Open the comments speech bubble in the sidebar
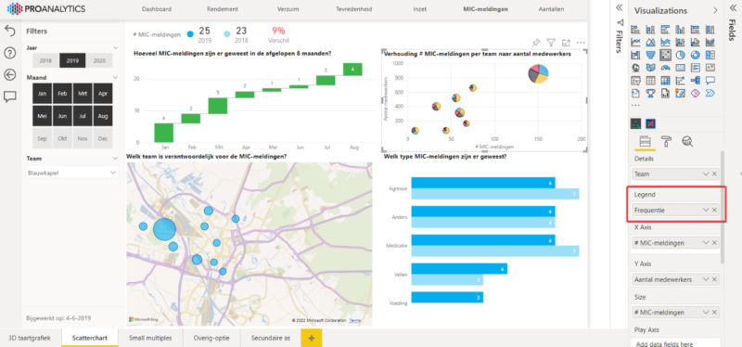Image resolution: width=742 pixels, height=347 pixels. [10, 97]
